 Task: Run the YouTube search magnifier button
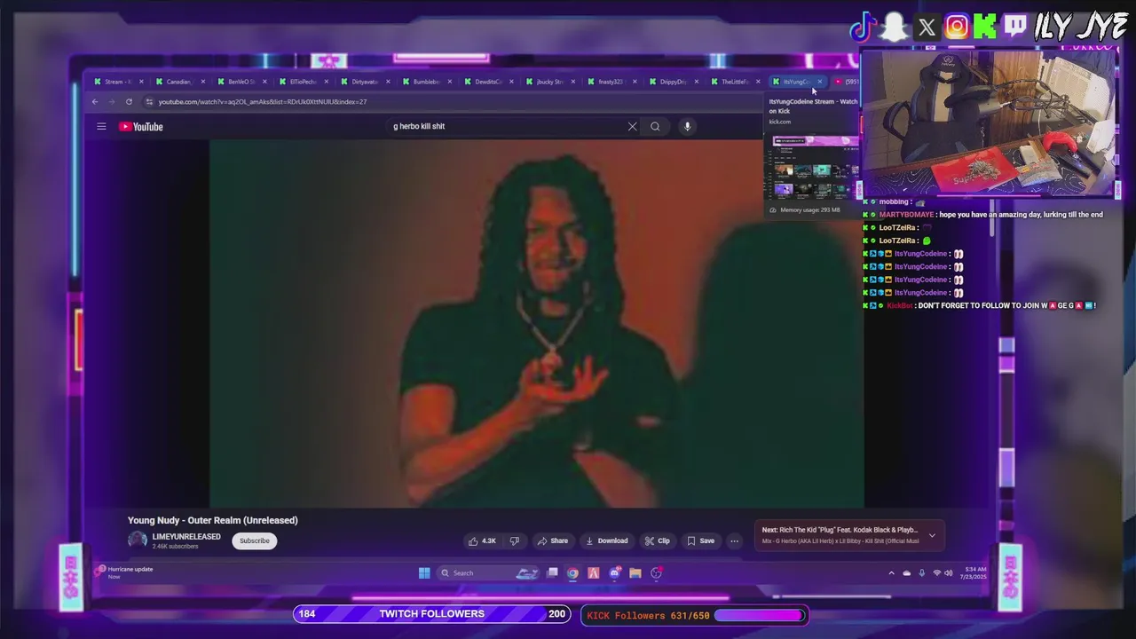(x=655, y=126)
